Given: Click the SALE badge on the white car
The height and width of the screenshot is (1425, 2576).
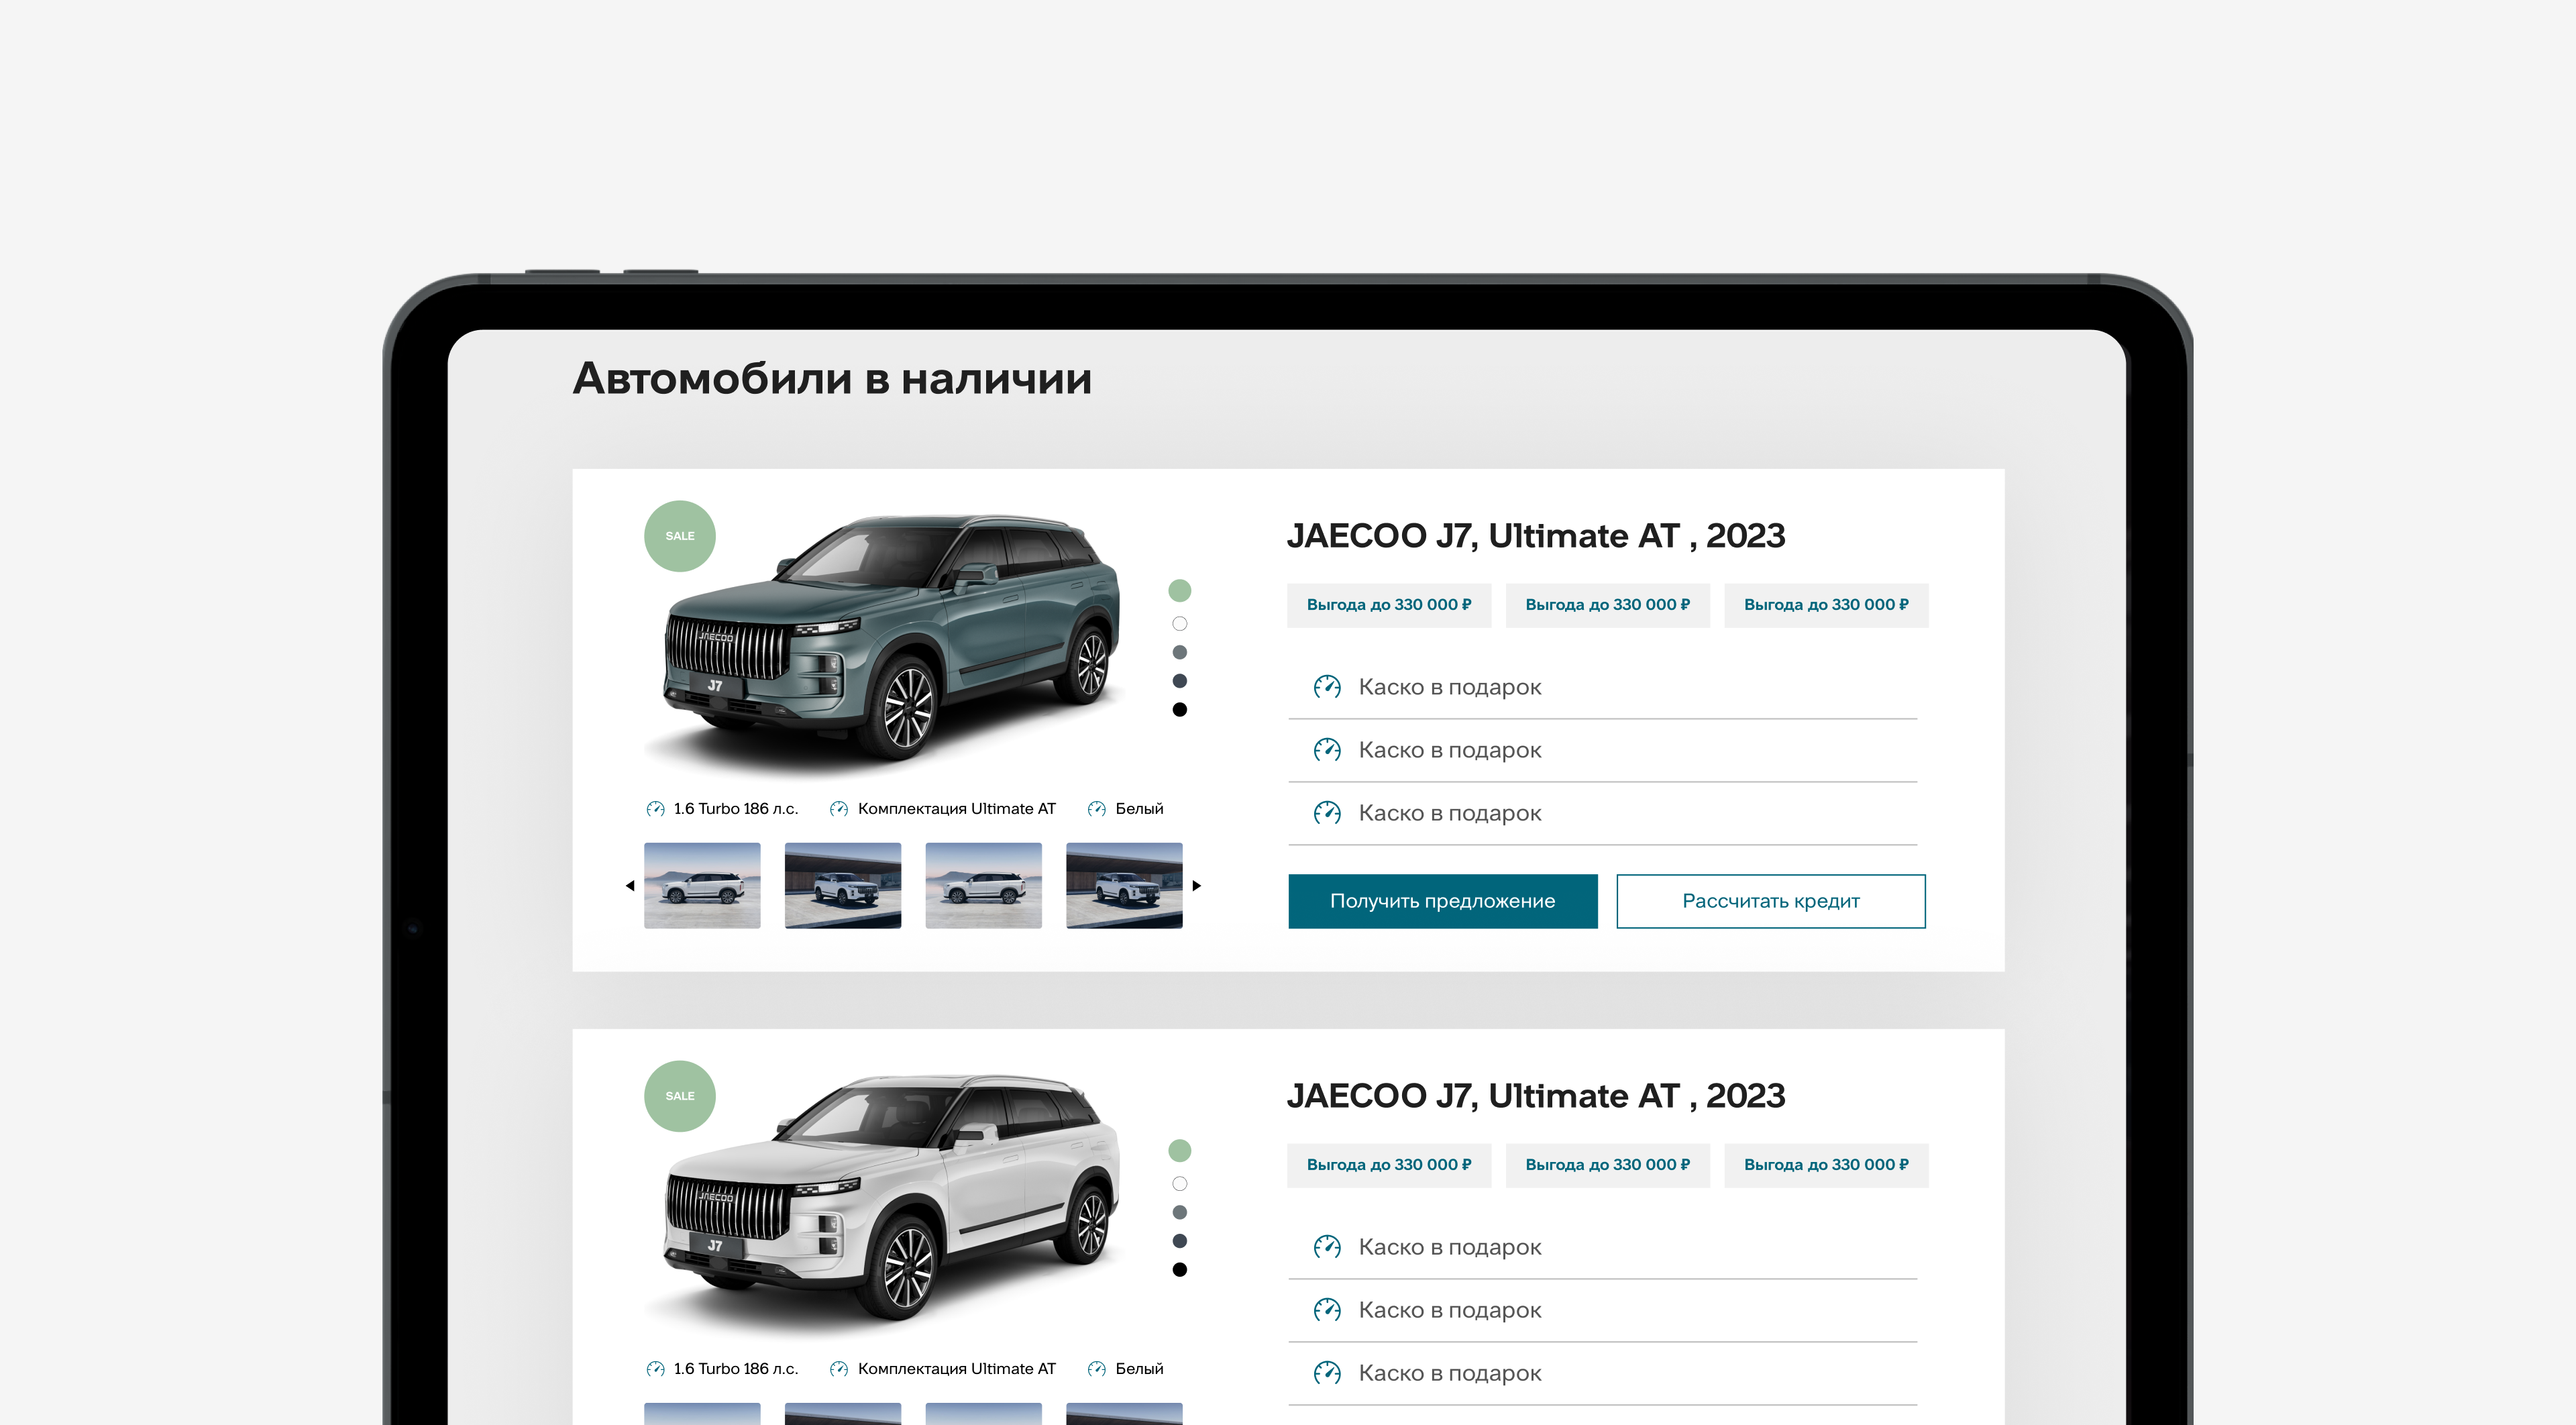Looking at the screenshot, I should [x=680, y=1096].
